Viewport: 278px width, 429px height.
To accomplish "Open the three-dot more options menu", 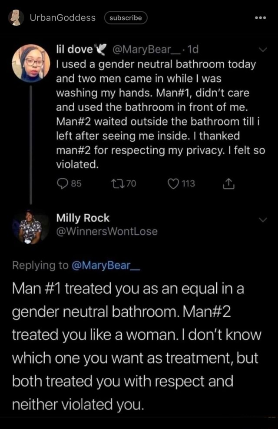I will 260,18.
